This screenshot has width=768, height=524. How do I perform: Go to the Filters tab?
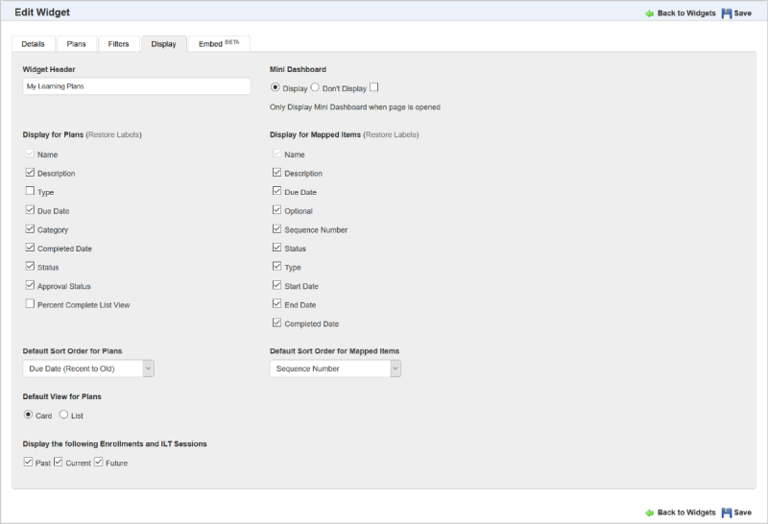[118, 43]
